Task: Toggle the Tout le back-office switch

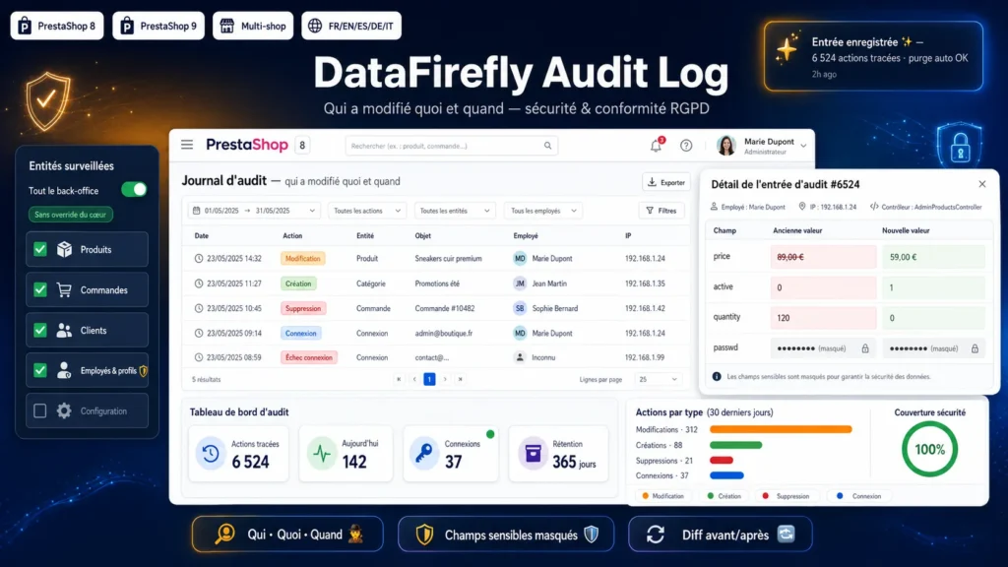Action: pos(134,190)
